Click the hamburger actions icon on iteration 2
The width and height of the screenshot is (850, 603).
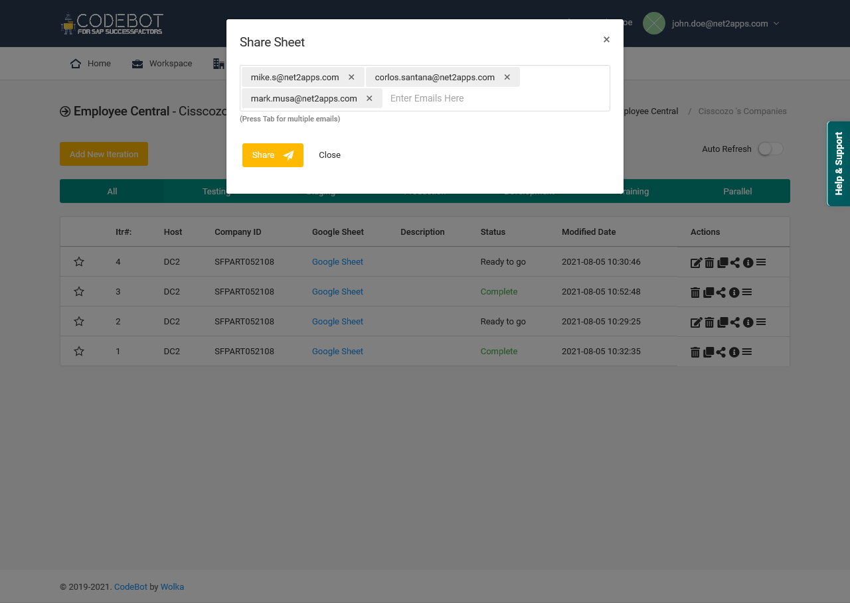pyautogui.click(x=761, y=322)
